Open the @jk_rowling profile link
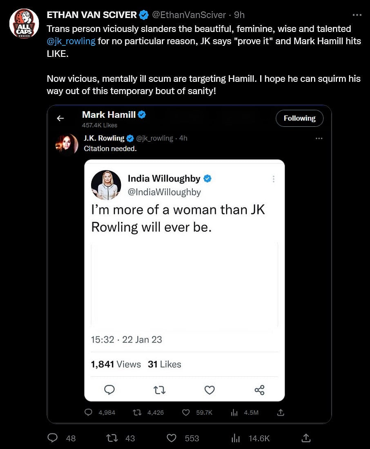This screenshot has height=449, width=370. [72, 41]
